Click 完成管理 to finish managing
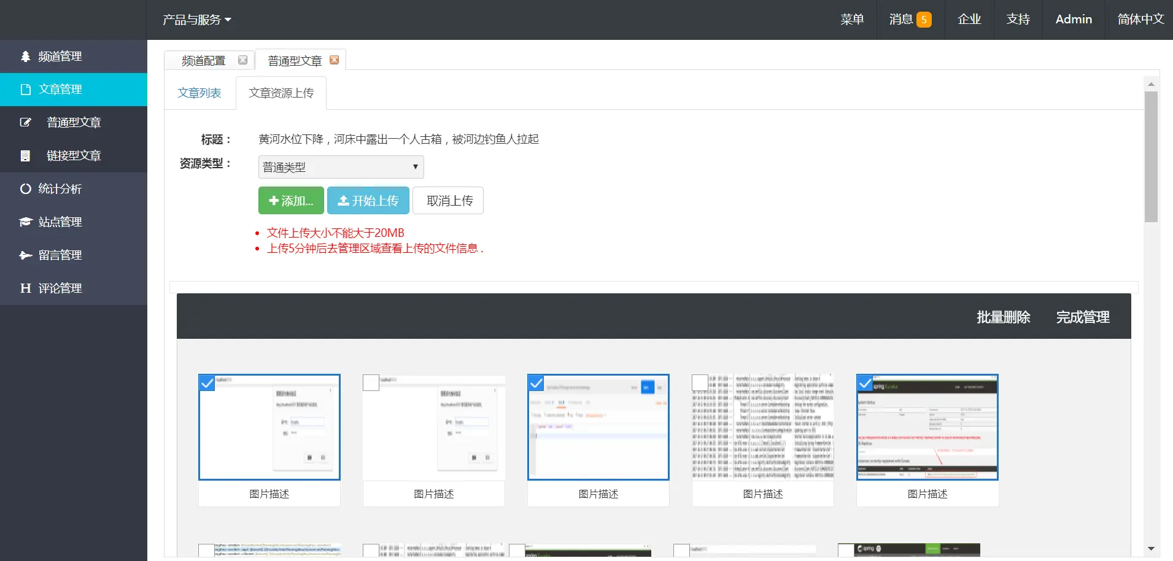1173x561 pixels. (1083, 317)
